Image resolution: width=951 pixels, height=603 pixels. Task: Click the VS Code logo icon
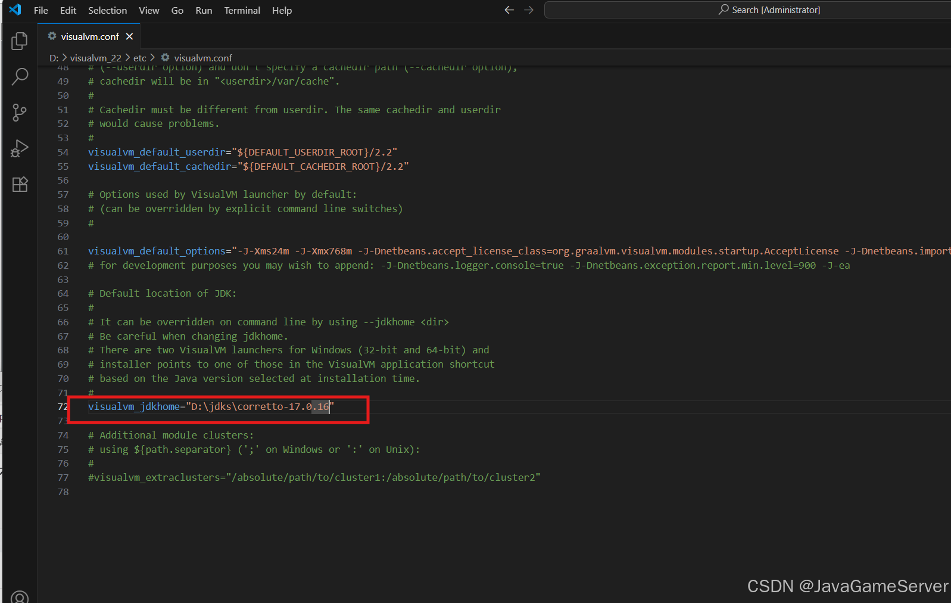pyautogui.click(x=15, y=10)
